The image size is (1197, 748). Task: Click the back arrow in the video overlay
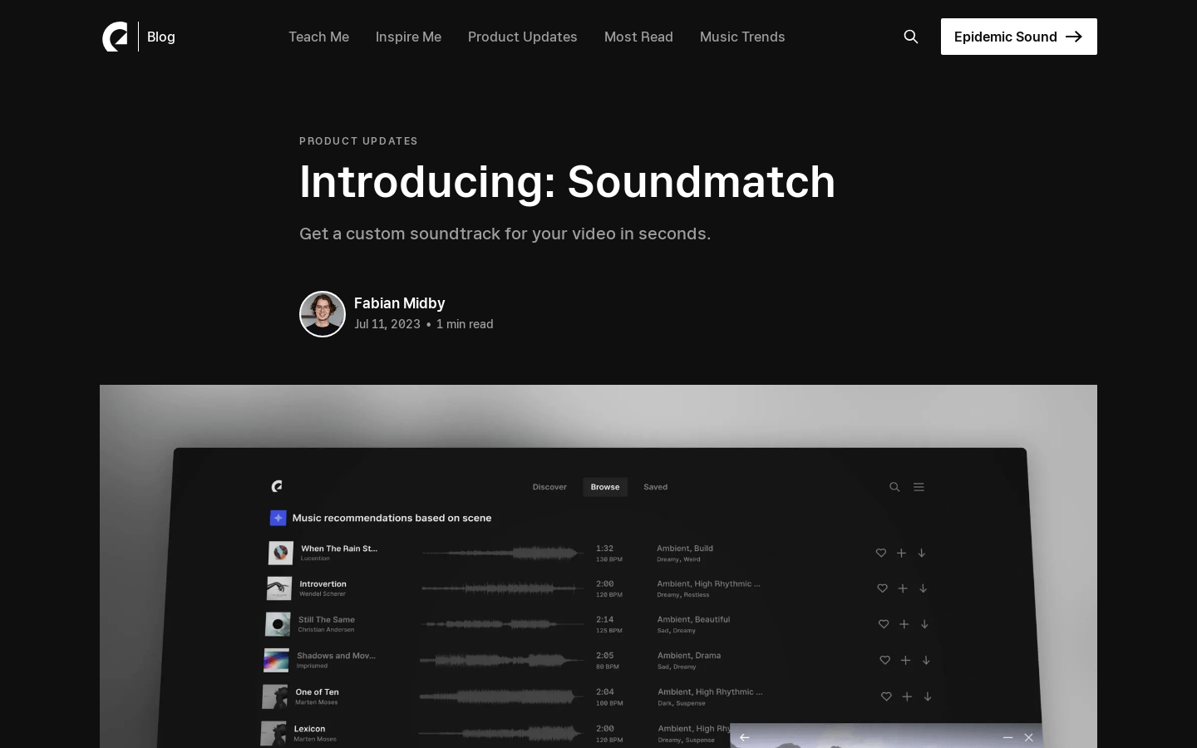pos(745,737)
